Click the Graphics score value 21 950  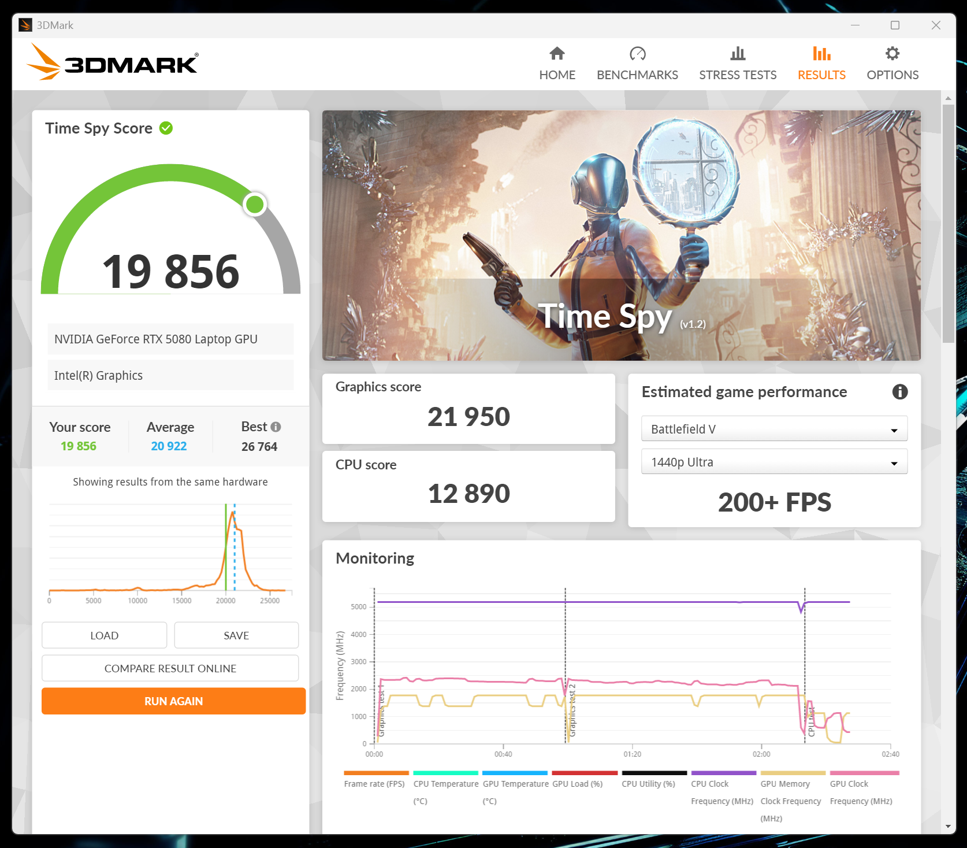point(468,417)
